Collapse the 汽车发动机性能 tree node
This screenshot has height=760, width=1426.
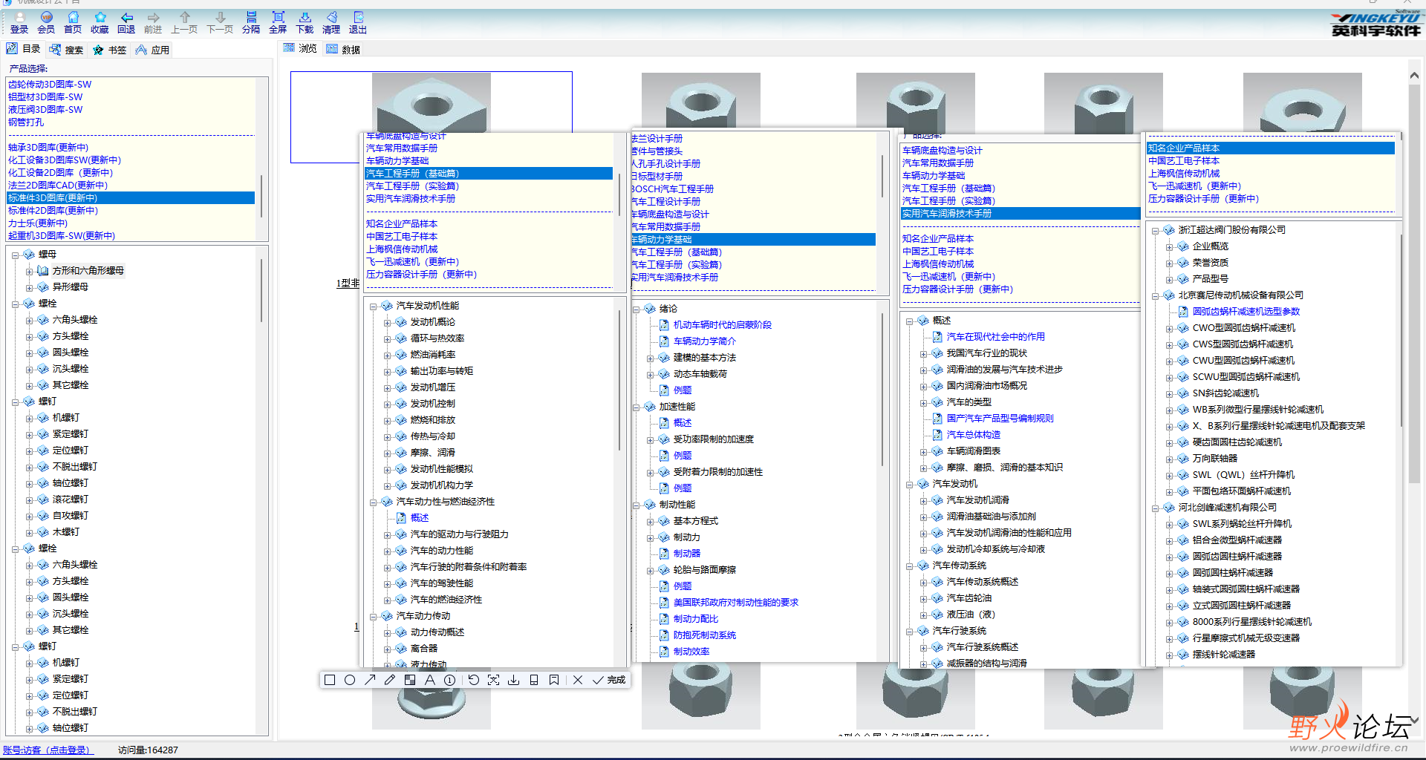[x=374, y=306]
